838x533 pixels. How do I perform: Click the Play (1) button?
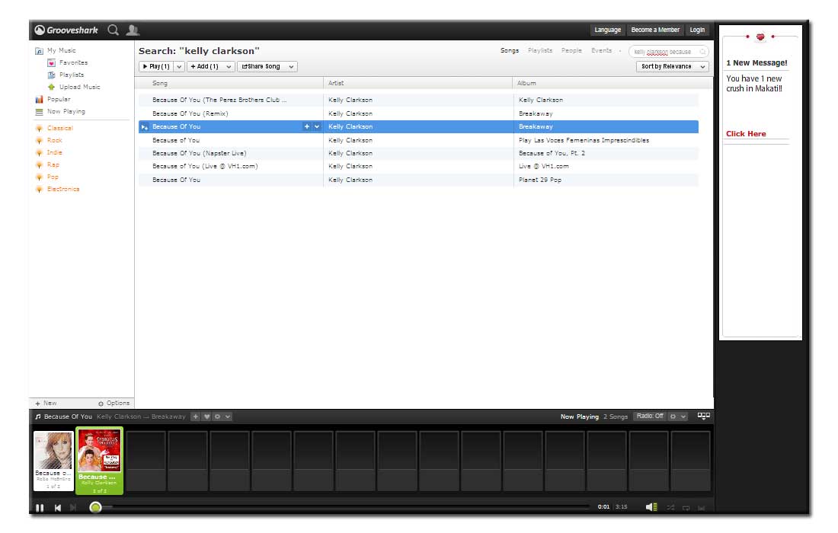[156, 67]
